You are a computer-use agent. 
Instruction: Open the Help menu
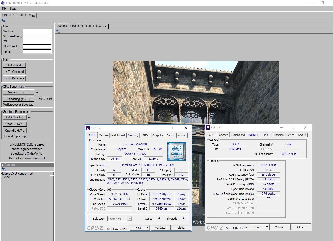(13, 9)
